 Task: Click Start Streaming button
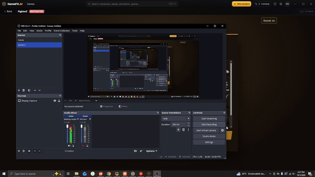tap(209, 119)
